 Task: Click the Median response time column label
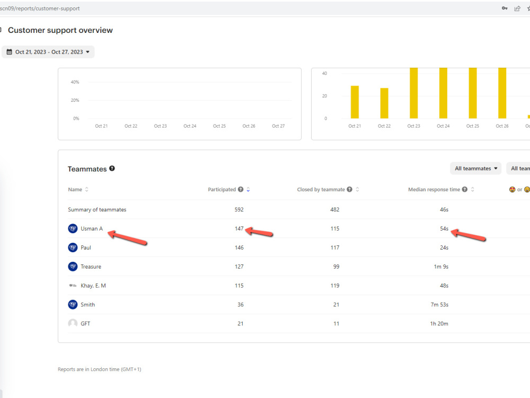point(434,190)
